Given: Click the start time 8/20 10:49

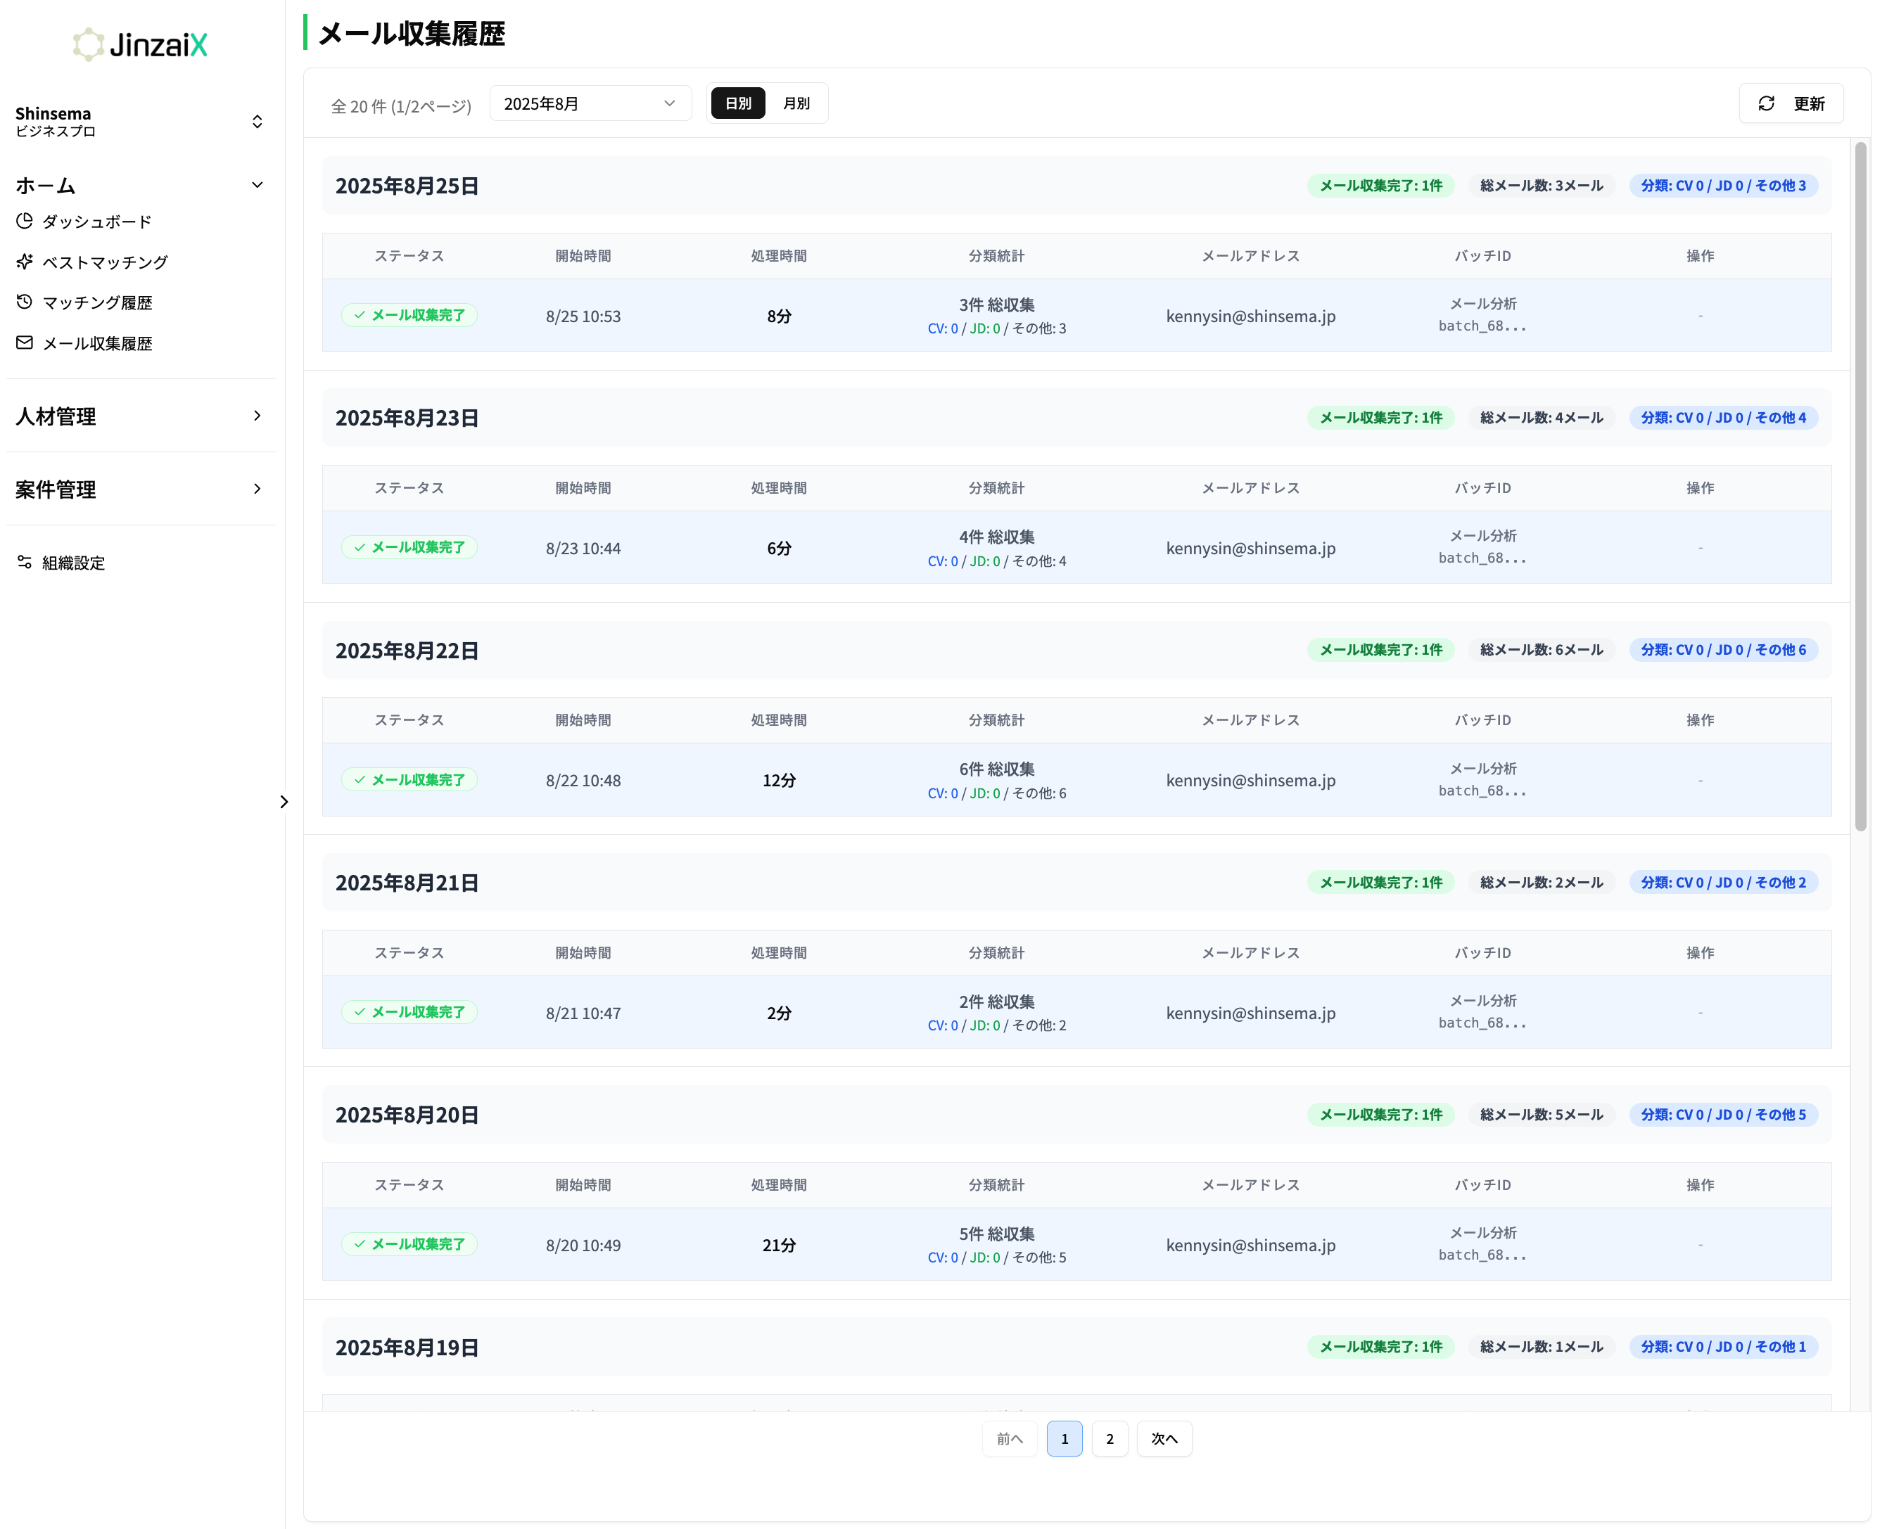Looking at the screenshot, I should [x=583, y=1245].
